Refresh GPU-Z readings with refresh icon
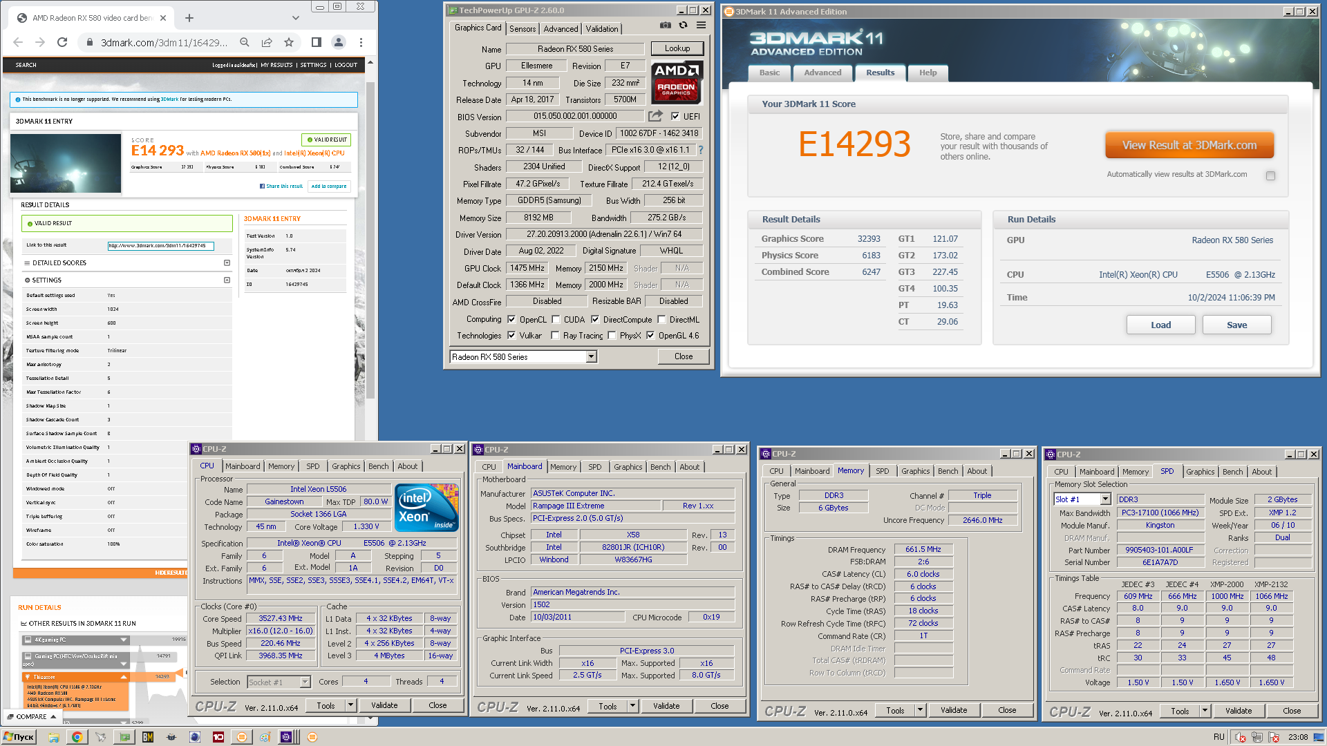 683,25
